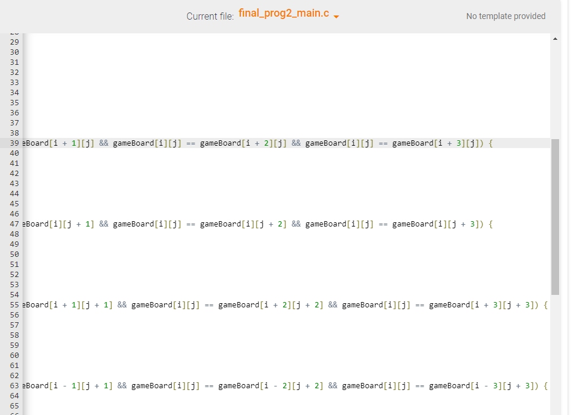Click line number 47 in the gutter
This screenshot has width=574, height=415.
pos(14,224)
